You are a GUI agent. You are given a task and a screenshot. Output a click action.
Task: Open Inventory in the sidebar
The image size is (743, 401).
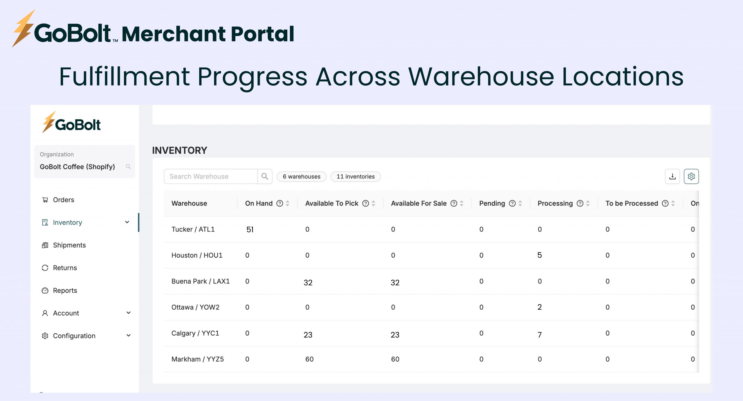[x=67, y=222]
